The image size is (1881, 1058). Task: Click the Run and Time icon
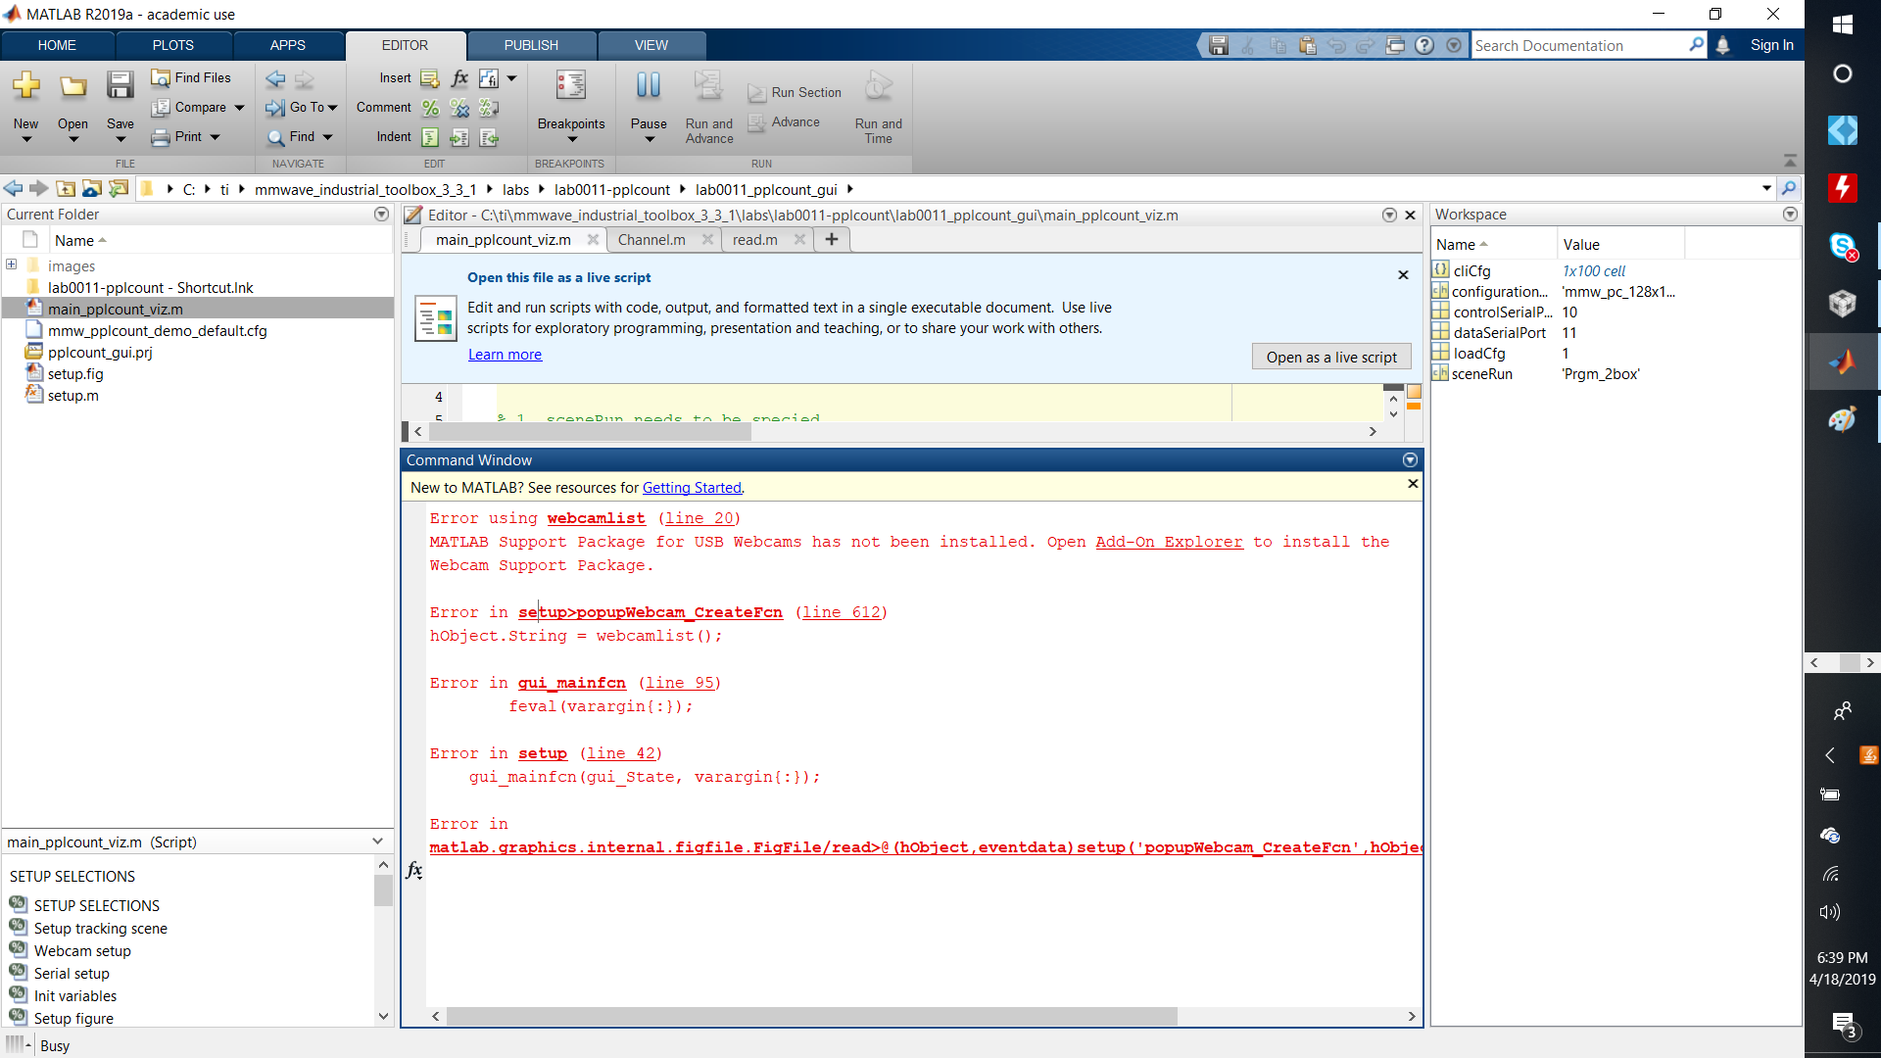pyautogui.click(x=878, y=86)
